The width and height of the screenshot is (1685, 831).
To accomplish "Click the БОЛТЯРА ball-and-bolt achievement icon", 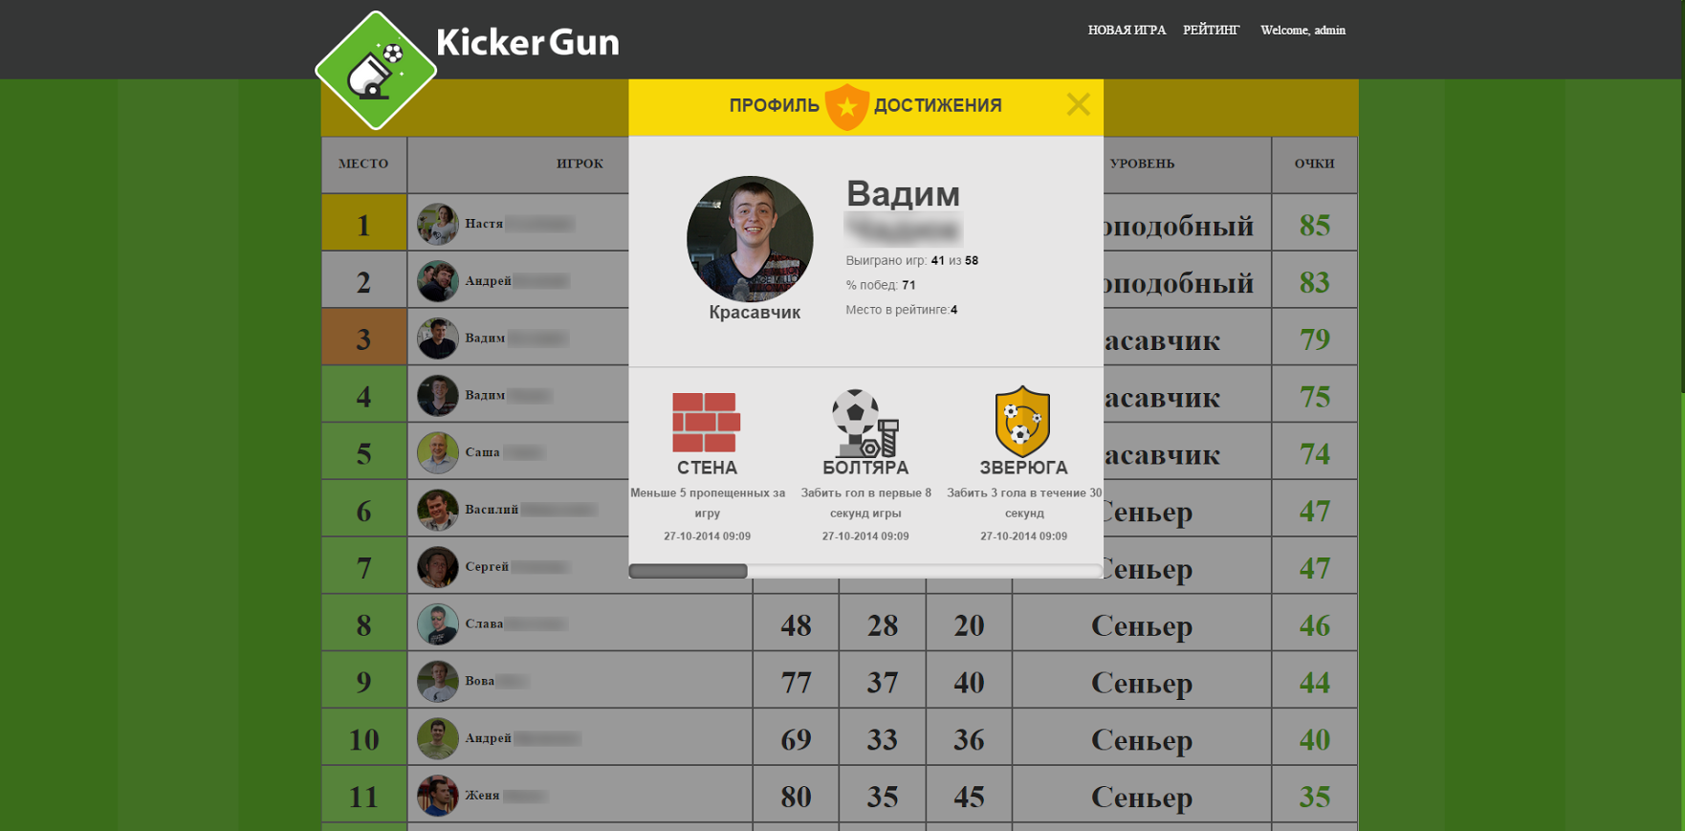I will 865,423.
